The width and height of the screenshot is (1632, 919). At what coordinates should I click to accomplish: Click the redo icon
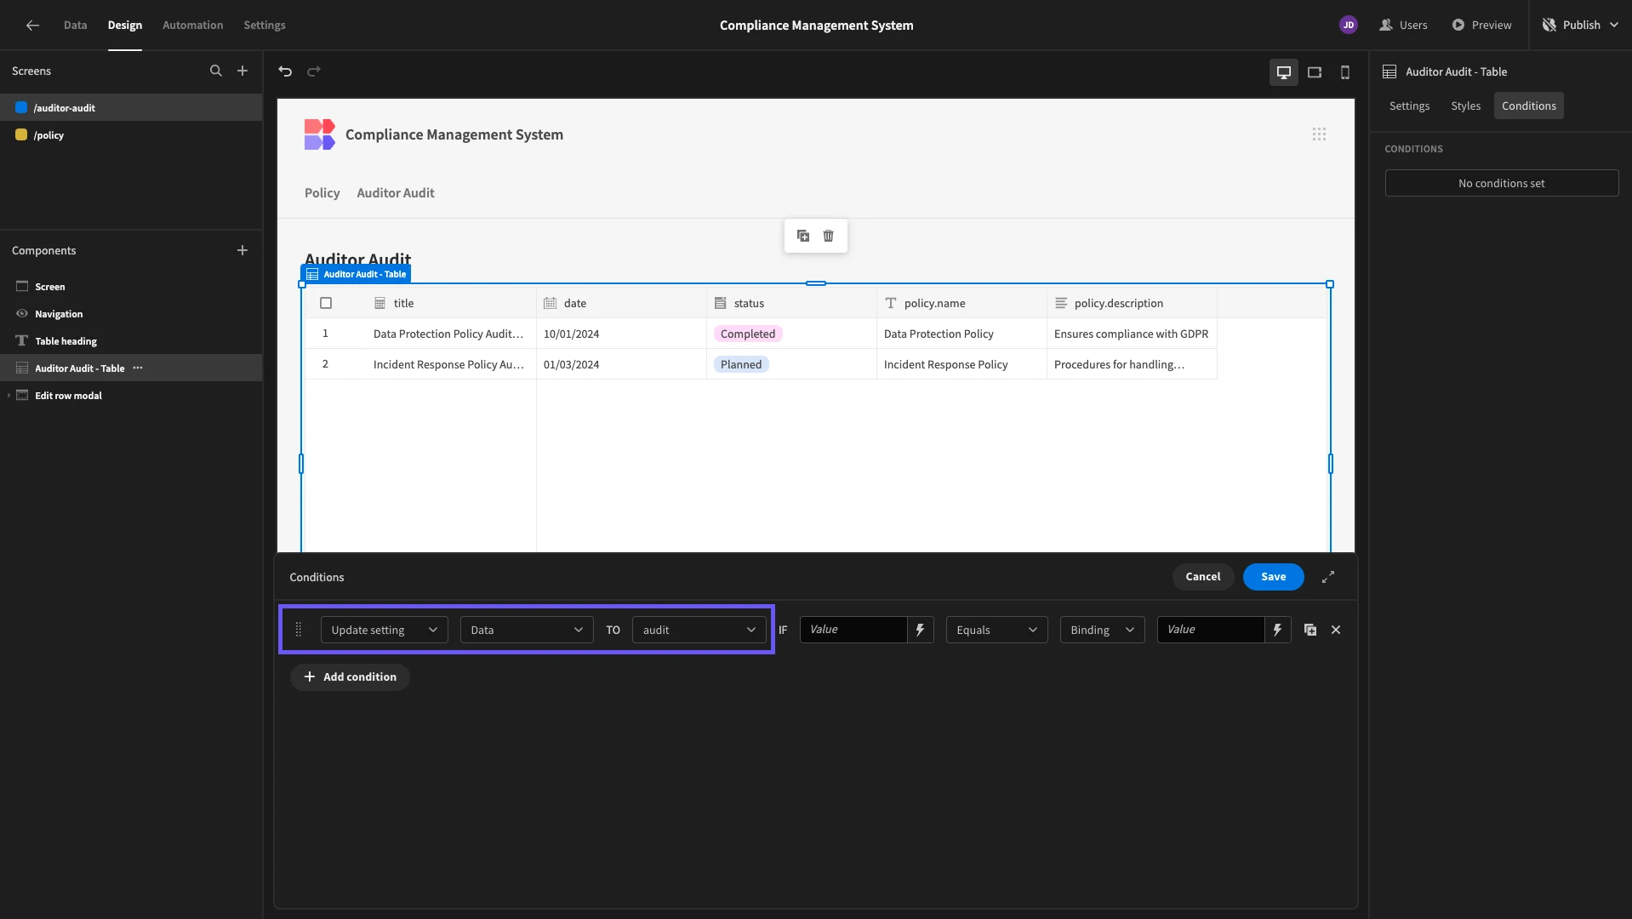click(314, 71)
